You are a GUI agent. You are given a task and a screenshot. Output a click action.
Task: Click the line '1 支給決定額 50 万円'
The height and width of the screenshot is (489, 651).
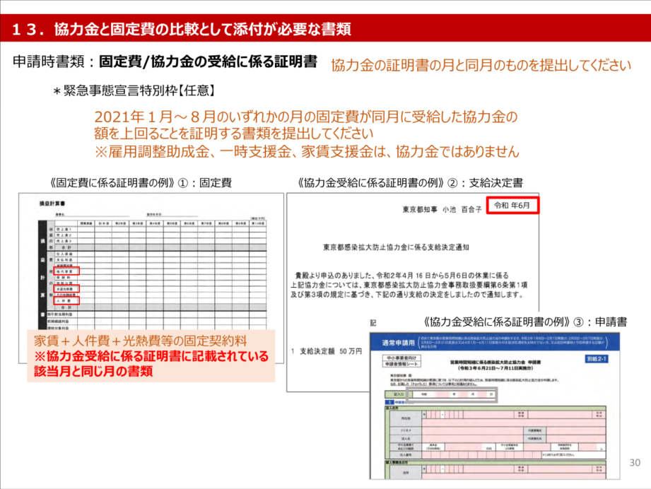pyautogui.click(x=327, y=351)
